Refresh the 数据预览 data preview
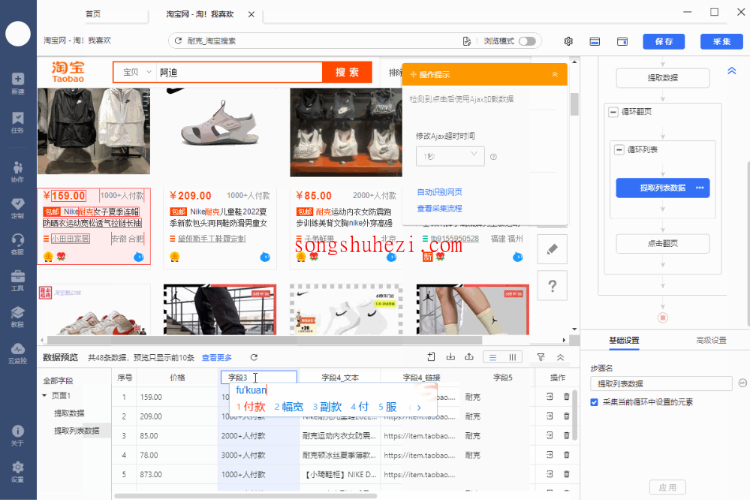Screen dimensions: 756x502 click(x=254, y=357)
